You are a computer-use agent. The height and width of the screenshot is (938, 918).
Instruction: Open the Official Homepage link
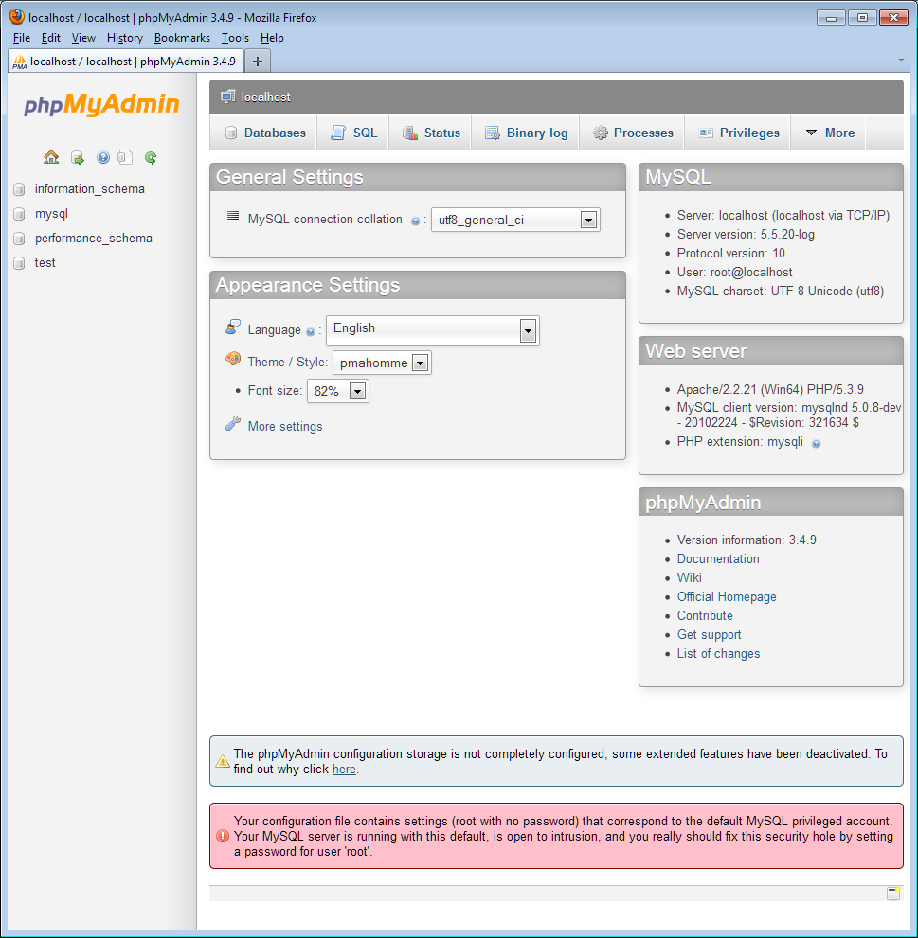(727, 597)
